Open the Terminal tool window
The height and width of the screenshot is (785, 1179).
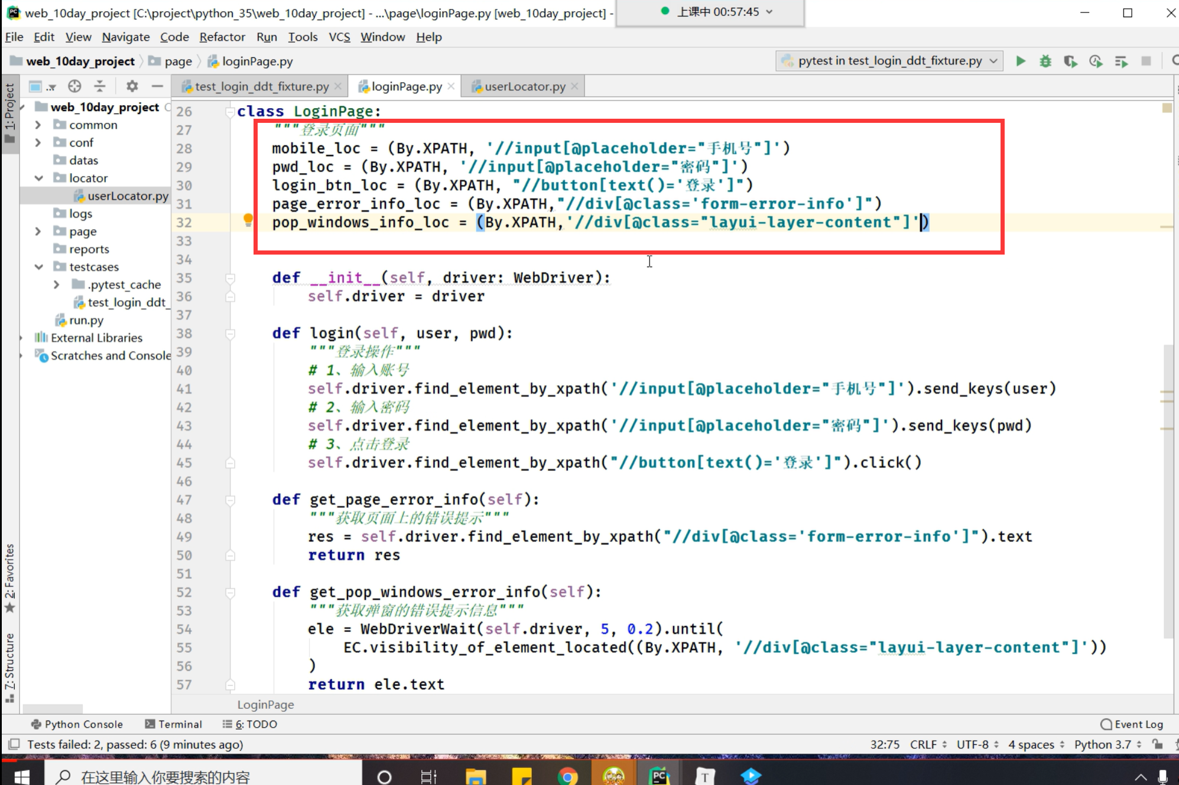[x=174, y=724]
